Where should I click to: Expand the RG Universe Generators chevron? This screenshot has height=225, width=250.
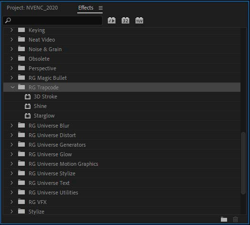point(11,145)
